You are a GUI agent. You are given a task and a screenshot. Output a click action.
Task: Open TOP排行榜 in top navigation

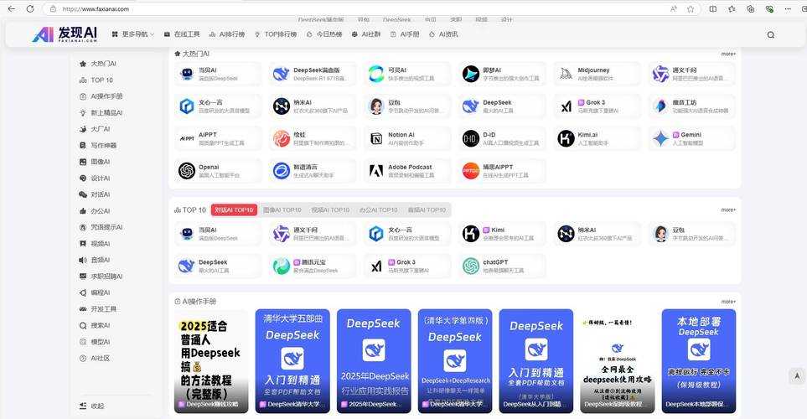[x=276, y=34]
